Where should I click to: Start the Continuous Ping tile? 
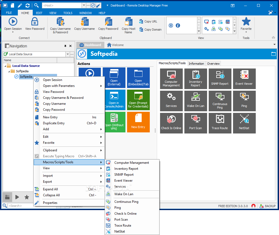click(220, 101)
